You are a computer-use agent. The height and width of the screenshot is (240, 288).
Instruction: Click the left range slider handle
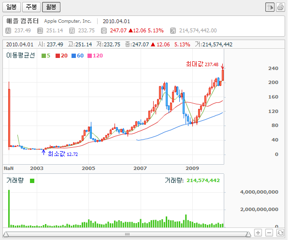(6, 234)
